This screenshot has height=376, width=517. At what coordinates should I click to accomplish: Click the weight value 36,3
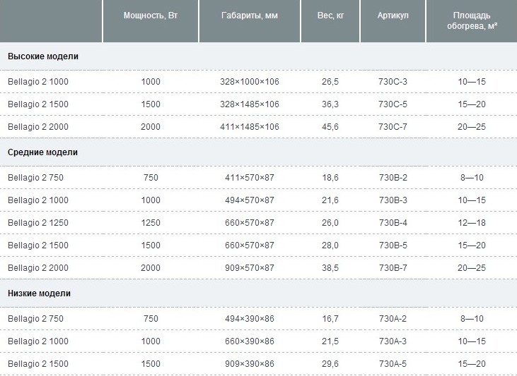coord(330,104)
